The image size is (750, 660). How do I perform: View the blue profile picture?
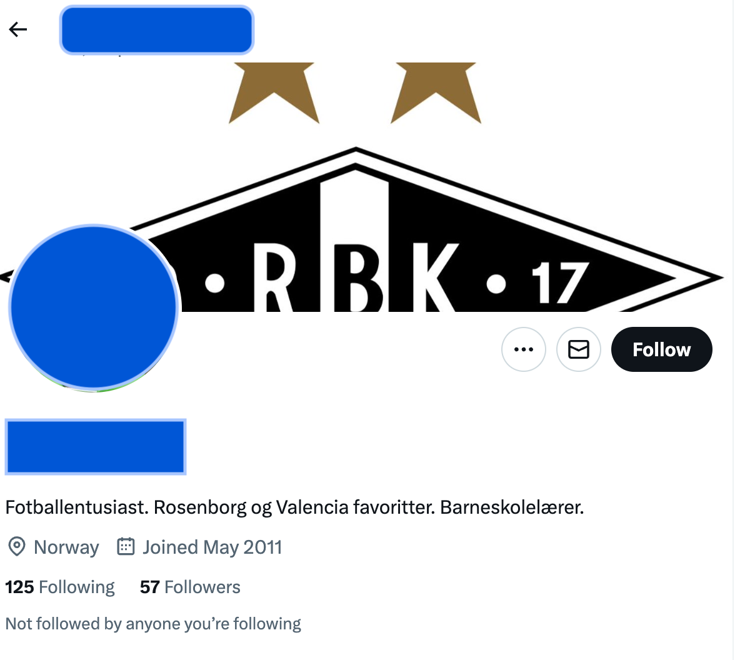(94, 307)
